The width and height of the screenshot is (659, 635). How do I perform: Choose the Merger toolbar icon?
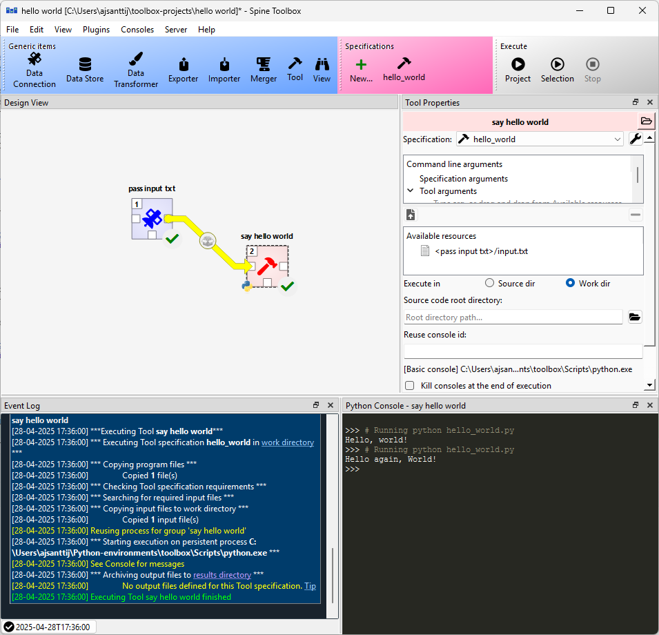(x=264, y=64)
